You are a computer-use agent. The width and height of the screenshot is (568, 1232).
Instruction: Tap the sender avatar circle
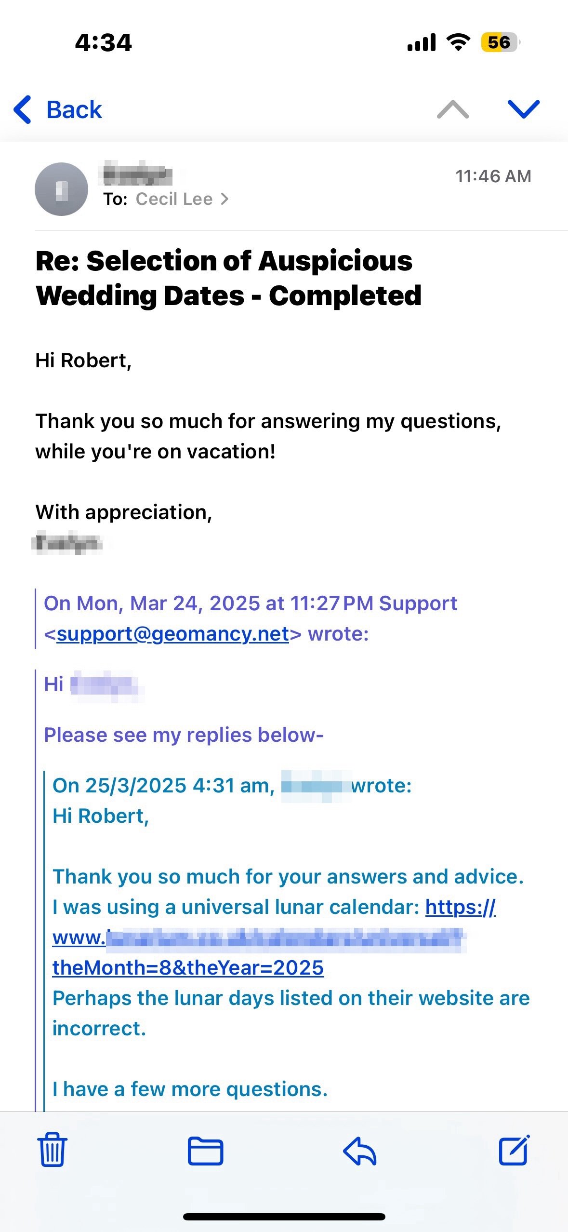tap(61, 189)
